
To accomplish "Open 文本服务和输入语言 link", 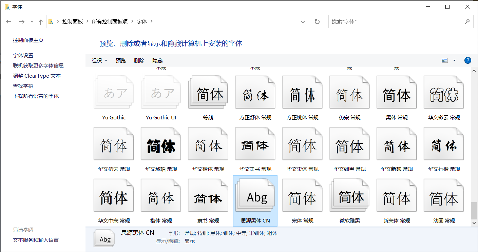I will coord(36,240).
